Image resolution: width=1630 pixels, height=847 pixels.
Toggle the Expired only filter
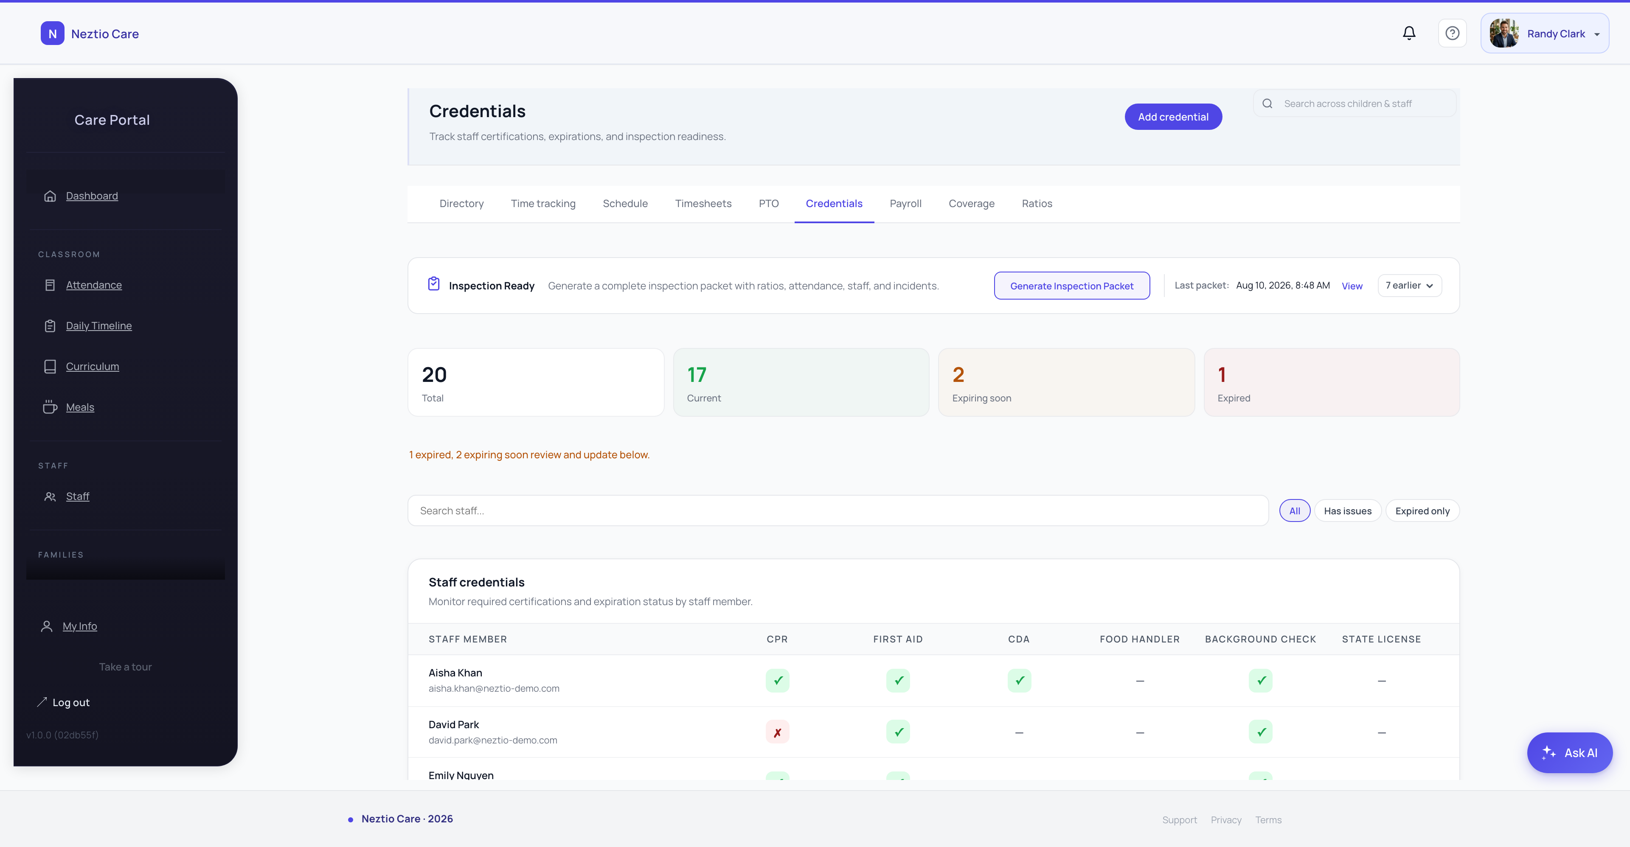point(1422,511)
